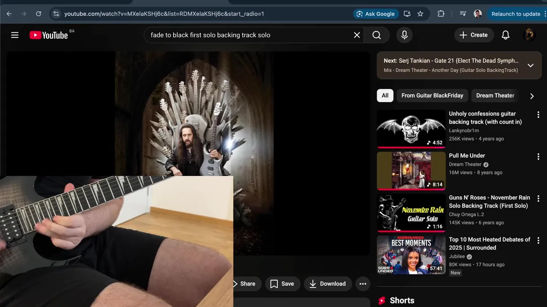
Task: Download this video
Action: click(x=328, y=284)
